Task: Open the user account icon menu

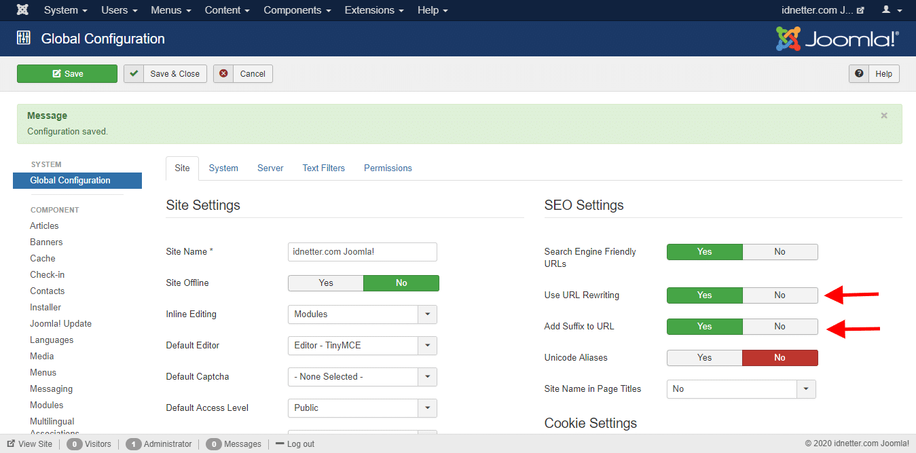Action: click(890, 10)
